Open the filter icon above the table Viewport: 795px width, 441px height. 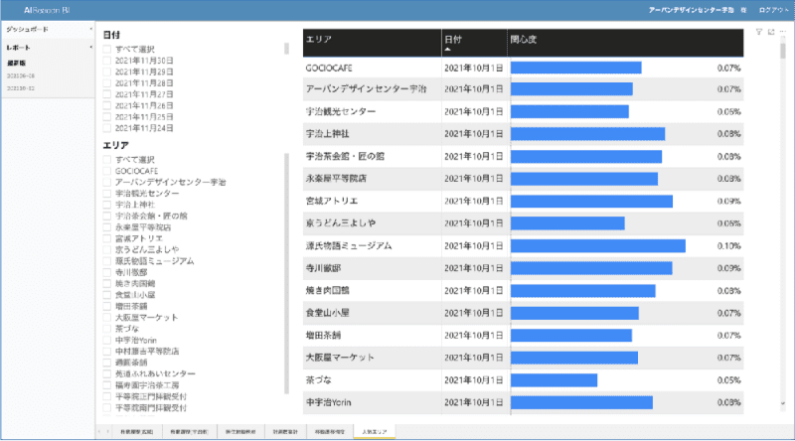pyautogui.click(x=759, y=32)
